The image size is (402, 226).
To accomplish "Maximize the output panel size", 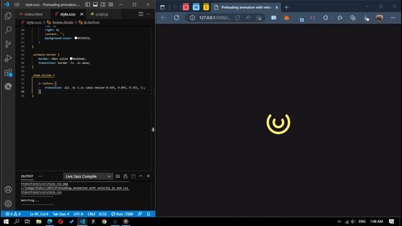I will click(141, 176).
